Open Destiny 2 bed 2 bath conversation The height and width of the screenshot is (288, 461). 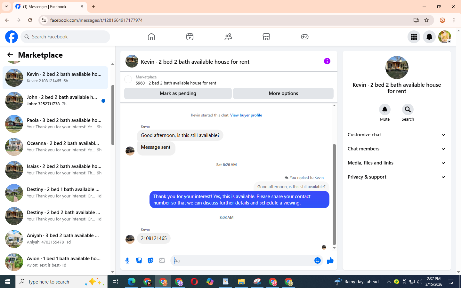tap(55, 216)
